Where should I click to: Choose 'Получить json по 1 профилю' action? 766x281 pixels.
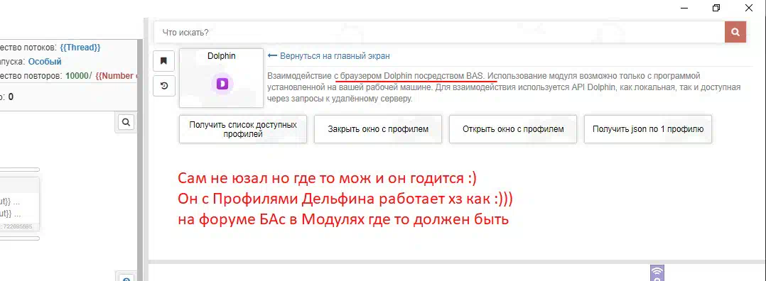point(648,129)
